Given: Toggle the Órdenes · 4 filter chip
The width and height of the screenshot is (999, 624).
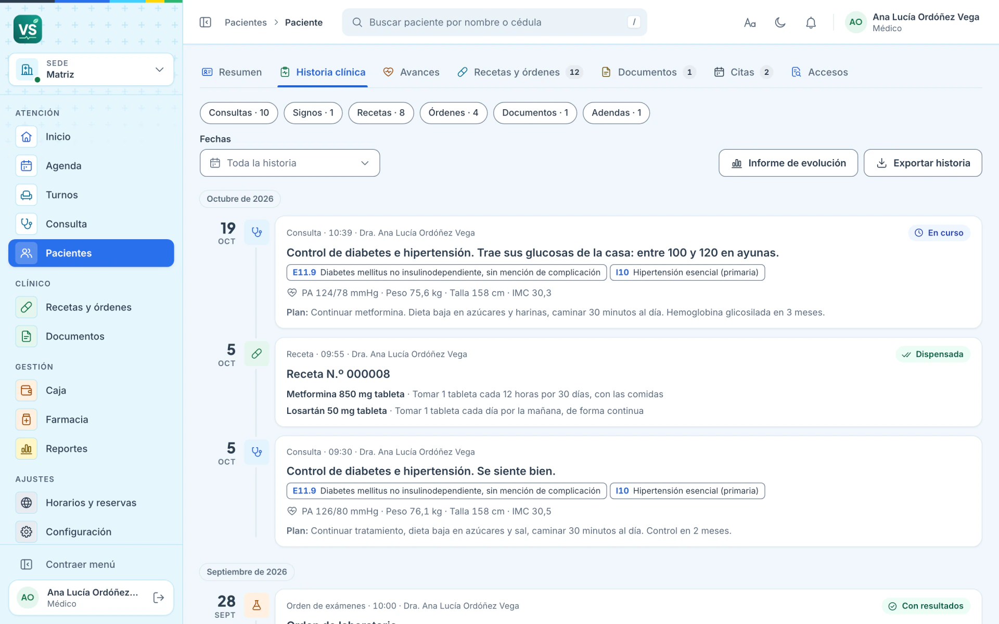Looking at the screenshot, I should (x=453, y=113).
